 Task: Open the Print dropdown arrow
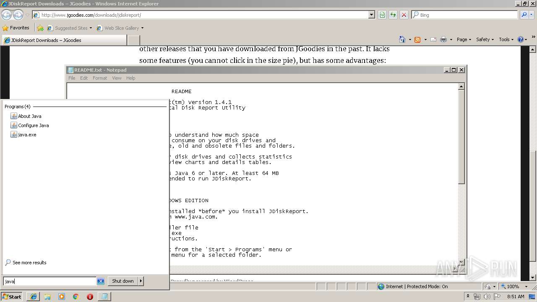pos(451,39)
